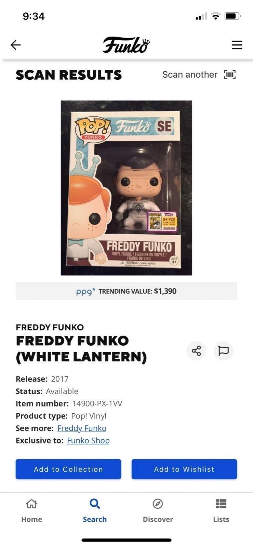Tap the Freddy Funko product image
The image size is (253, 547).
[126, 188]
